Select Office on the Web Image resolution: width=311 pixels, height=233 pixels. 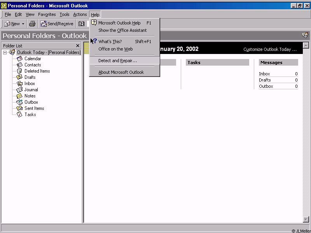click(x=124, y=49)
